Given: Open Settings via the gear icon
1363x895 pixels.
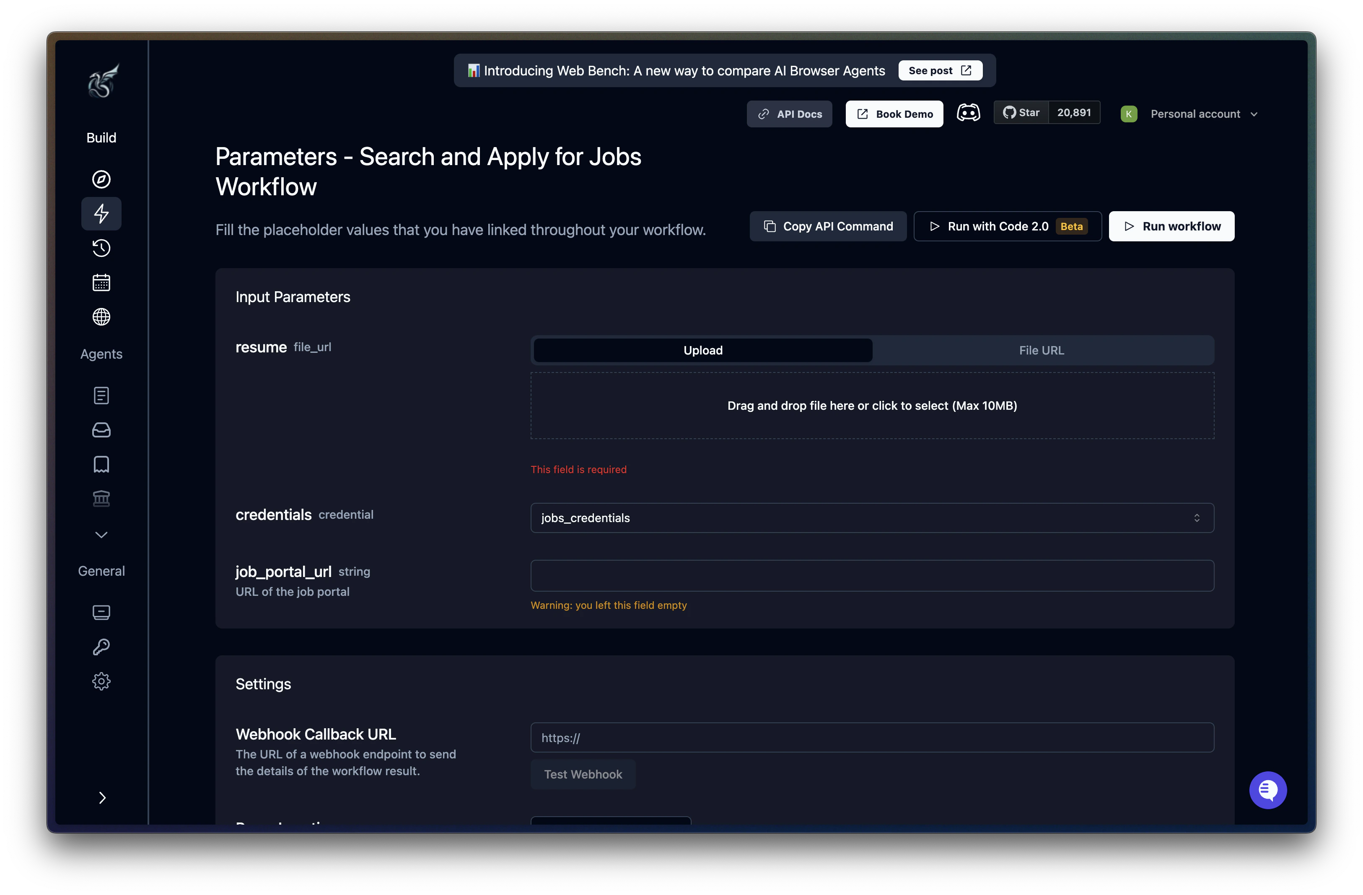Looking at the screenshot, I should tap(101, 681).
